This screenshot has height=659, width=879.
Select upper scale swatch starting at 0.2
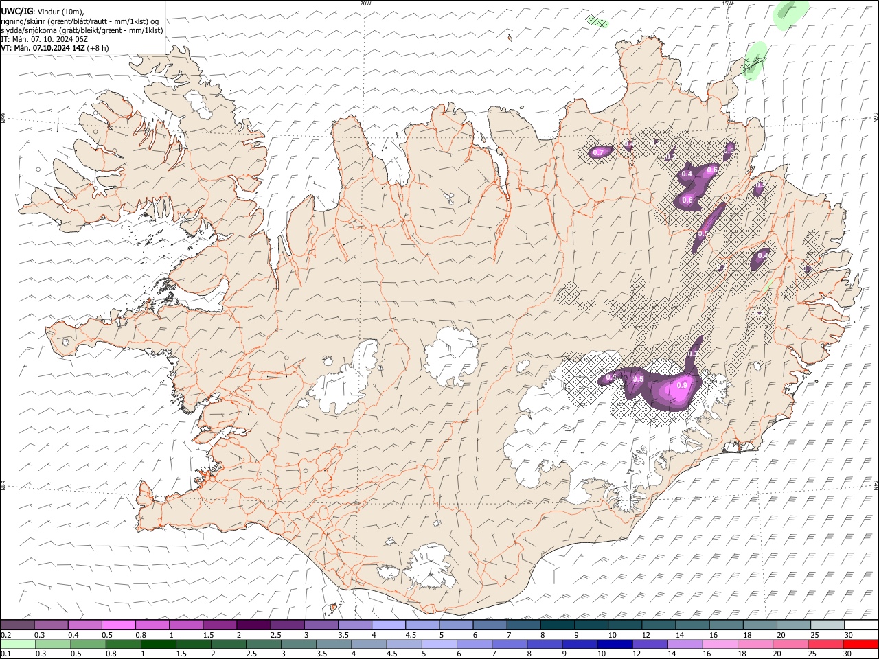point(17,625)
